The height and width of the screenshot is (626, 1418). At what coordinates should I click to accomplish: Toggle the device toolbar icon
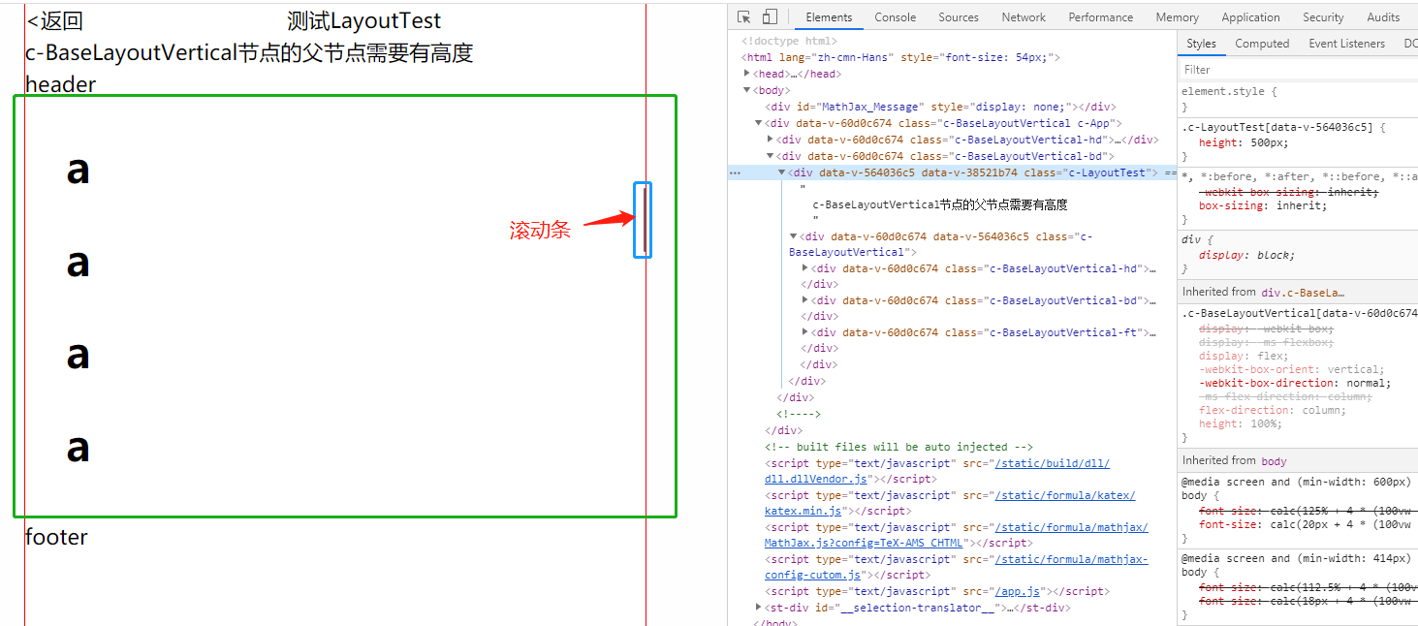770,17
